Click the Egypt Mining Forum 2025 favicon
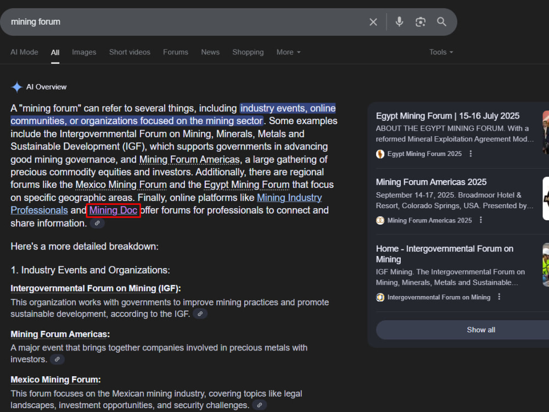 (380, 154)
